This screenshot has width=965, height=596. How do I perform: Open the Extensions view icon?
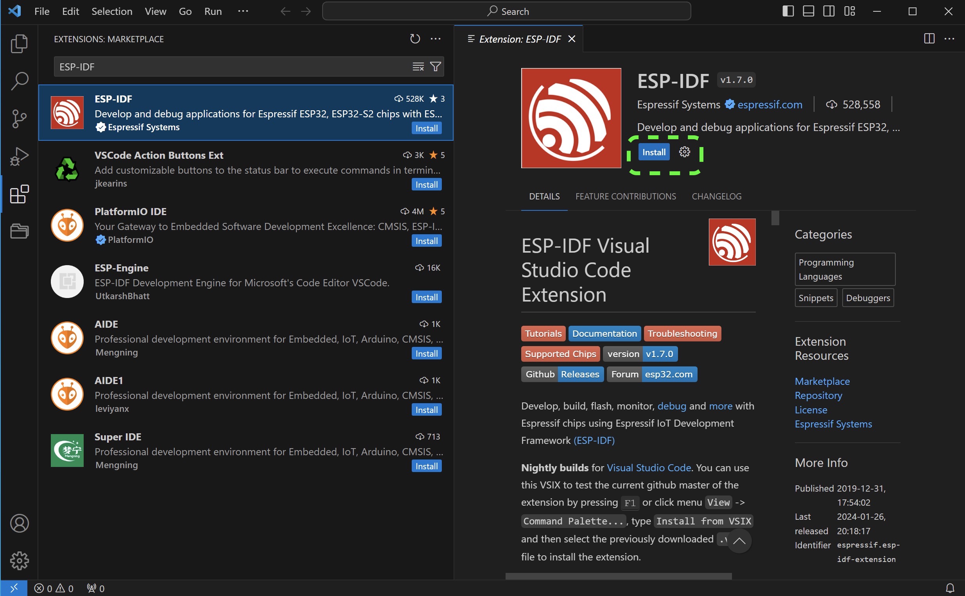19,194
